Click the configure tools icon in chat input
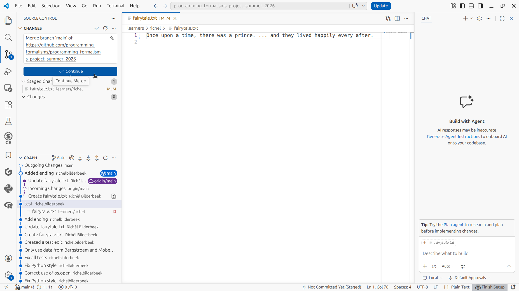Image resolution: width=519 pixels, height=291 pixels. [463, 266]
